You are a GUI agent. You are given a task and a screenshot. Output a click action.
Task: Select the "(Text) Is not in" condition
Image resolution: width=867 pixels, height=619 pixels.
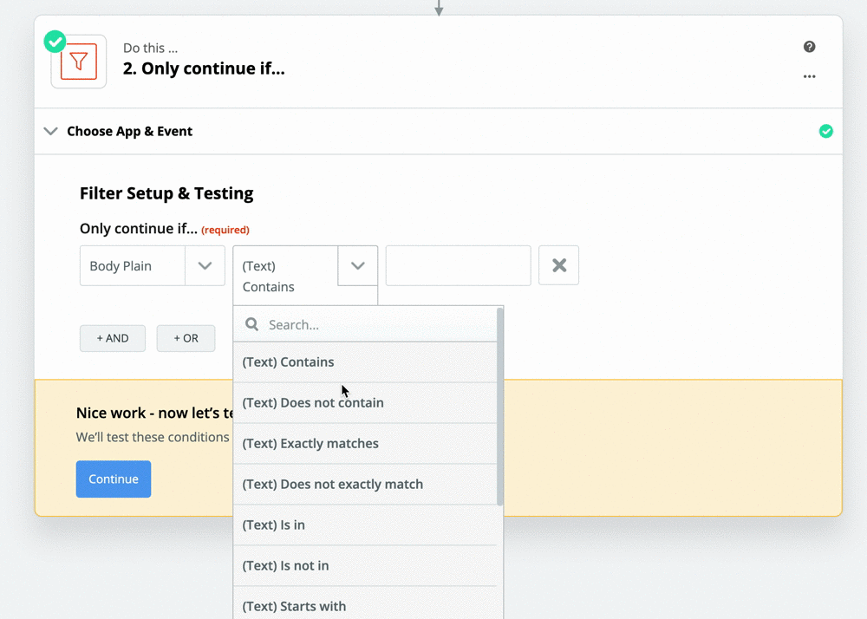285,565
